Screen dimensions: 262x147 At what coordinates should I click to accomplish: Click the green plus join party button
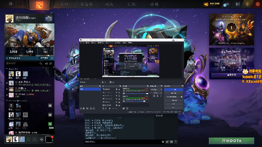(50, 124)
